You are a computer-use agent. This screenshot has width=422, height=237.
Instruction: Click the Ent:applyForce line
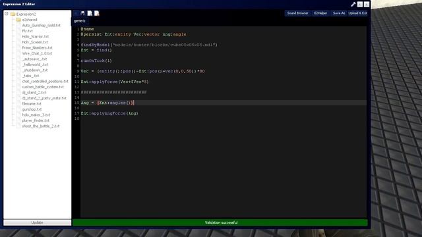115,82
